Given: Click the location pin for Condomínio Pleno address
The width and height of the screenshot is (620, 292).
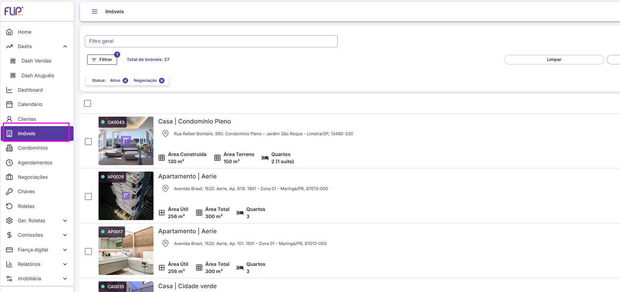Looking at the screenshot, I should point(166,134).
